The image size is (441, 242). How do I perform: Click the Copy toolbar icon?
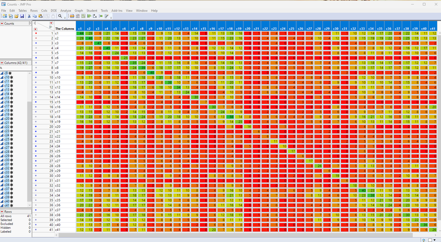point(34,16)
